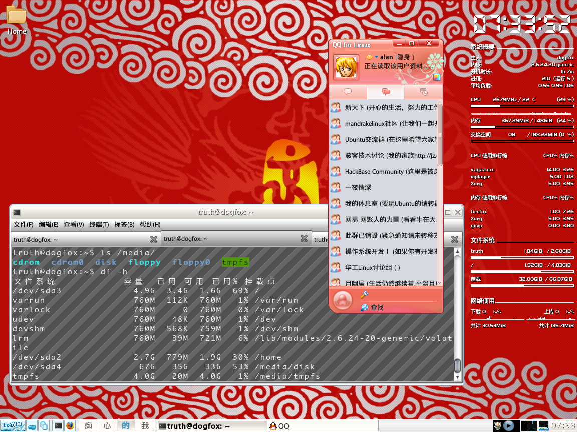This screenshot has width=577, height=432.
Task: Open the 编辑(E) menu in the terminal
Action: pyautogui.click(x=48, y=225)
